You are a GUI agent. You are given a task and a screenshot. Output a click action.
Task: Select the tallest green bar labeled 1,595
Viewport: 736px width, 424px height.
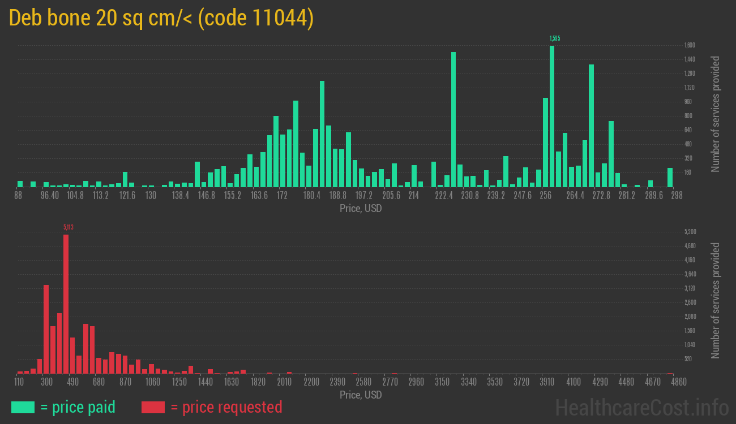(552, 116)
